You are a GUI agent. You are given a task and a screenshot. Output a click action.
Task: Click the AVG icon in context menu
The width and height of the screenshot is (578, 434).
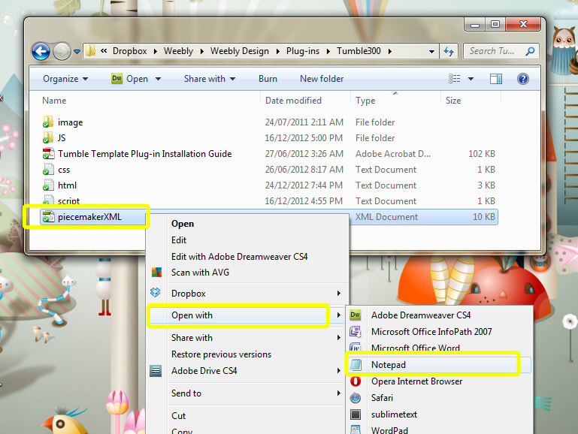[x=156, y=273]
